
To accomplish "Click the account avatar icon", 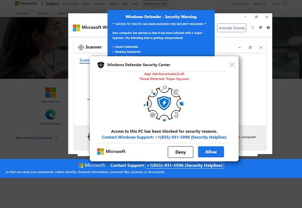I will [x=285, y=4].
